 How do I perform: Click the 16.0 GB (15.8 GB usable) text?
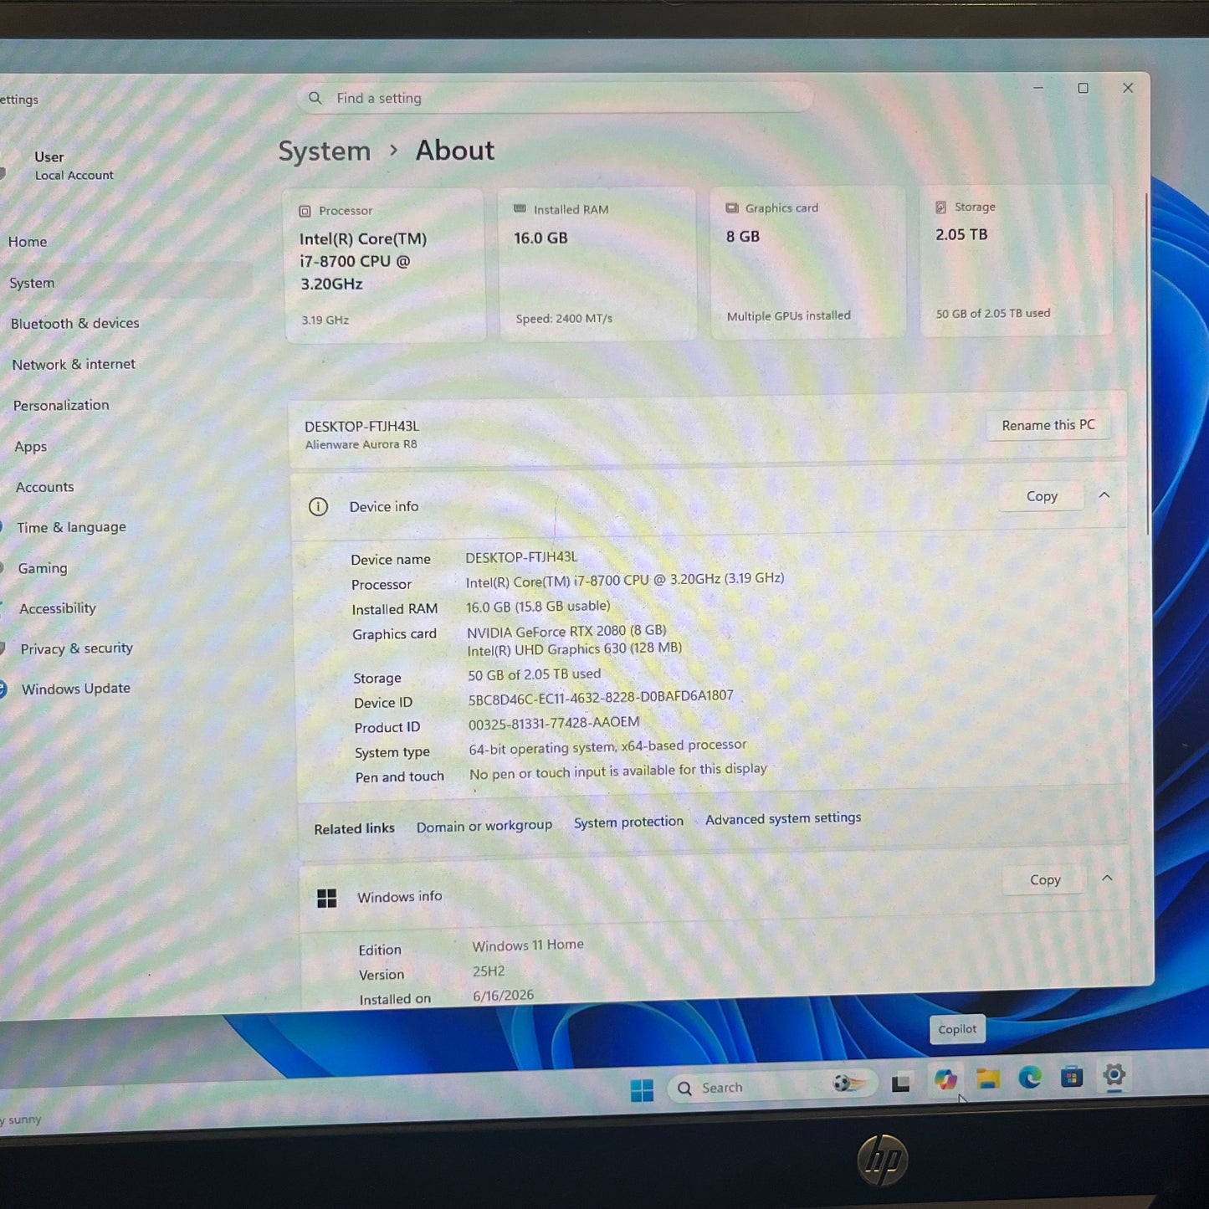point(538,607)
